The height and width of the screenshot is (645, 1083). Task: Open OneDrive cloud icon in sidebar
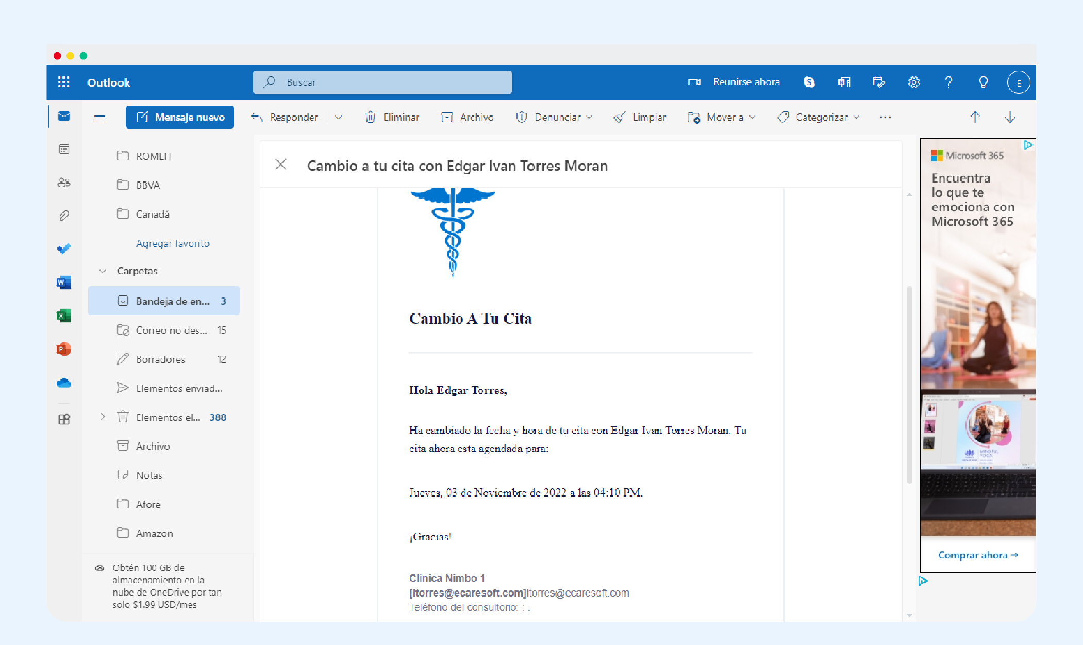63,383
